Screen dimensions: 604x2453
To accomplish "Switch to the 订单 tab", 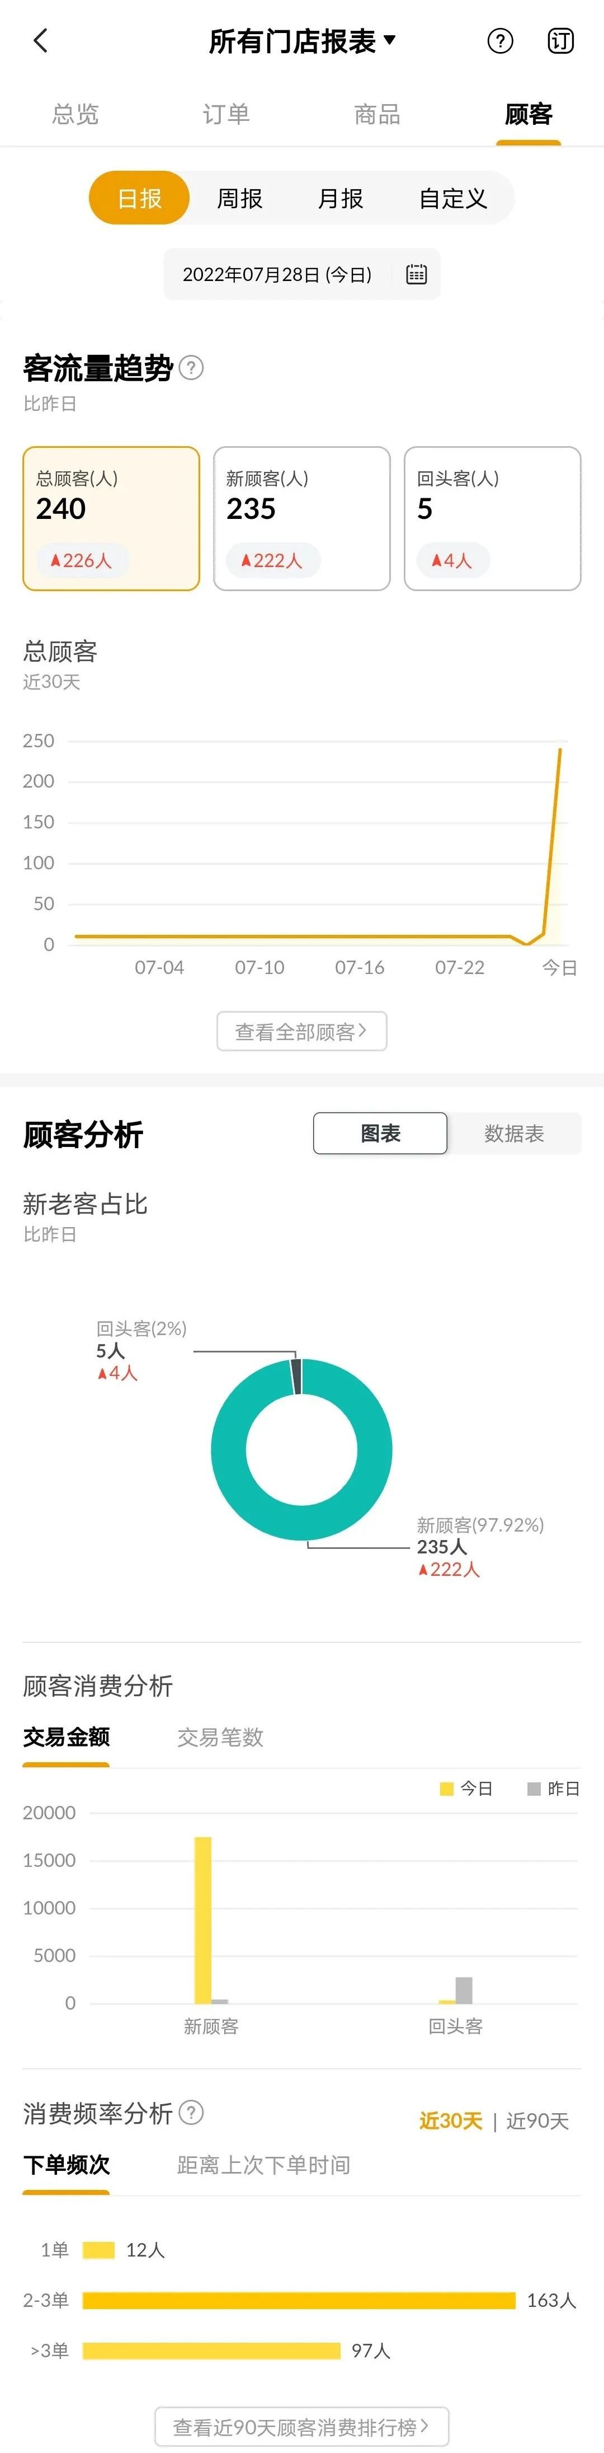I will point(226,114).
